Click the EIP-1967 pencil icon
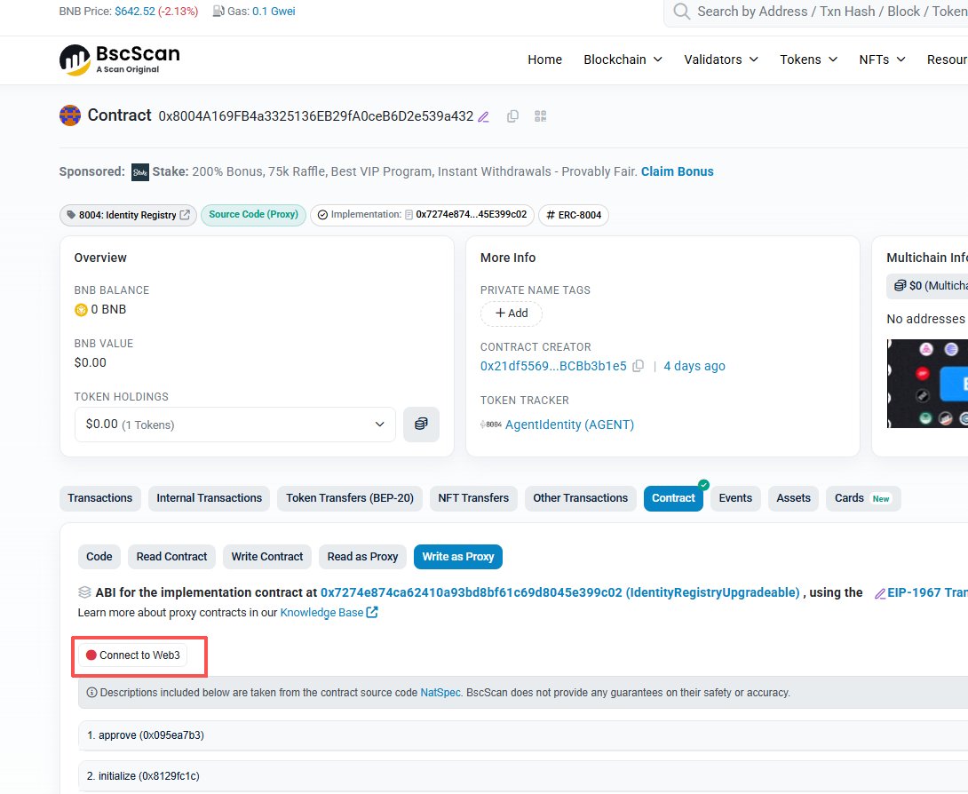 point(880,593)
